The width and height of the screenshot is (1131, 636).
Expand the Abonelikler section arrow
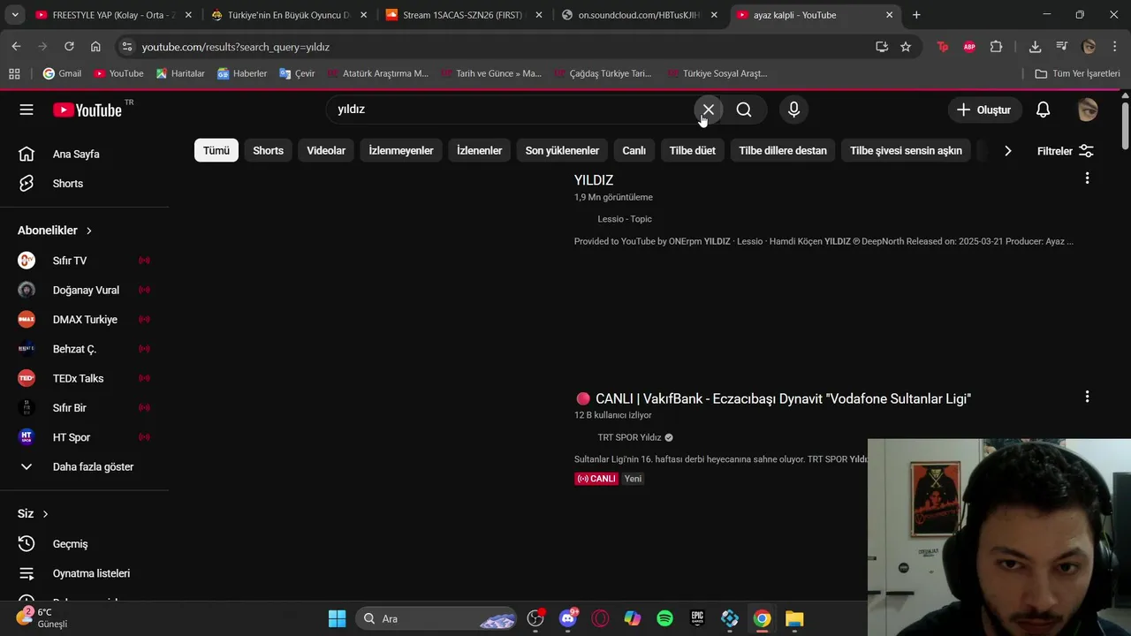[x=88, y=231]
